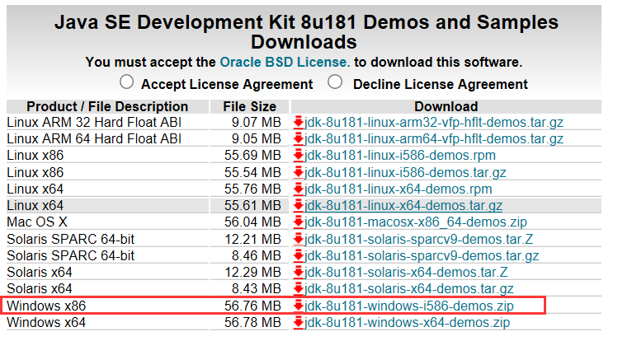Download jdk-8u181-solaris-sparcv9-demos.tar.Z file
618x341 pixels.
coord(418,239)
